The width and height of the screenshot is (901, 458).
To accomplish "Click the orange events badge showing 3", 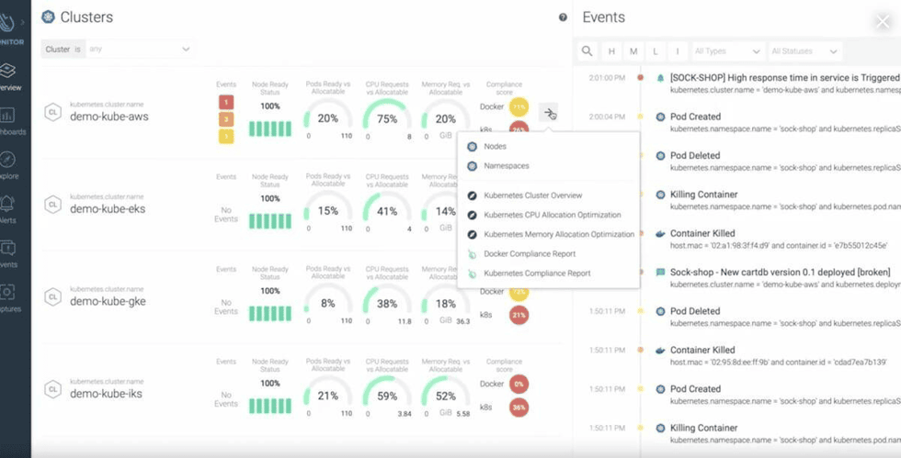I will tap(226, 119).
